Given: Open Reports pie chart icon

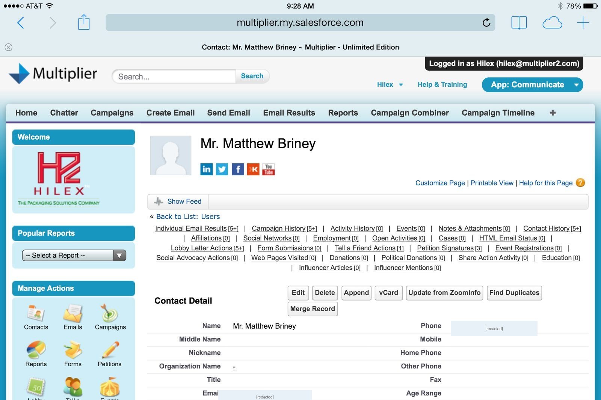Looking at the screenshot, I should click(x=36, y=354).
